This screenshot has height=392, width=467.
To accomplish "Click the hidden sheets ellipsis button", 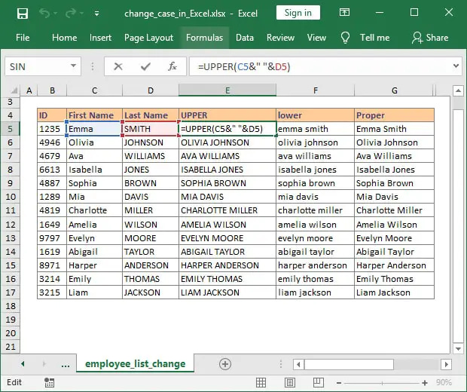I will pos(66,364).
